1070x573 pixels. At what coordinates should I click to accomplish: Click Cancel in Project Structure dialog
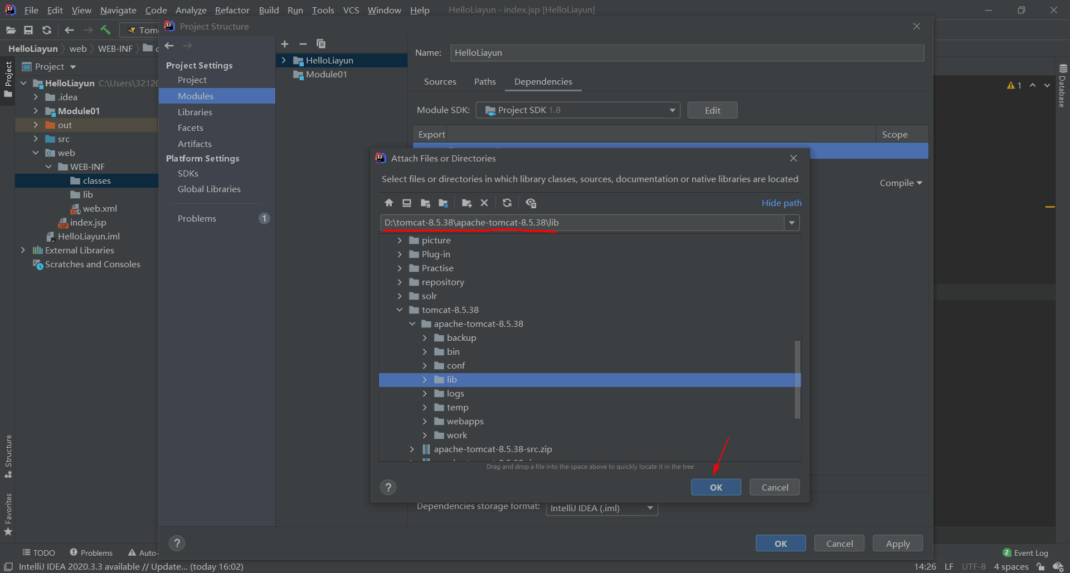point(839,543)
